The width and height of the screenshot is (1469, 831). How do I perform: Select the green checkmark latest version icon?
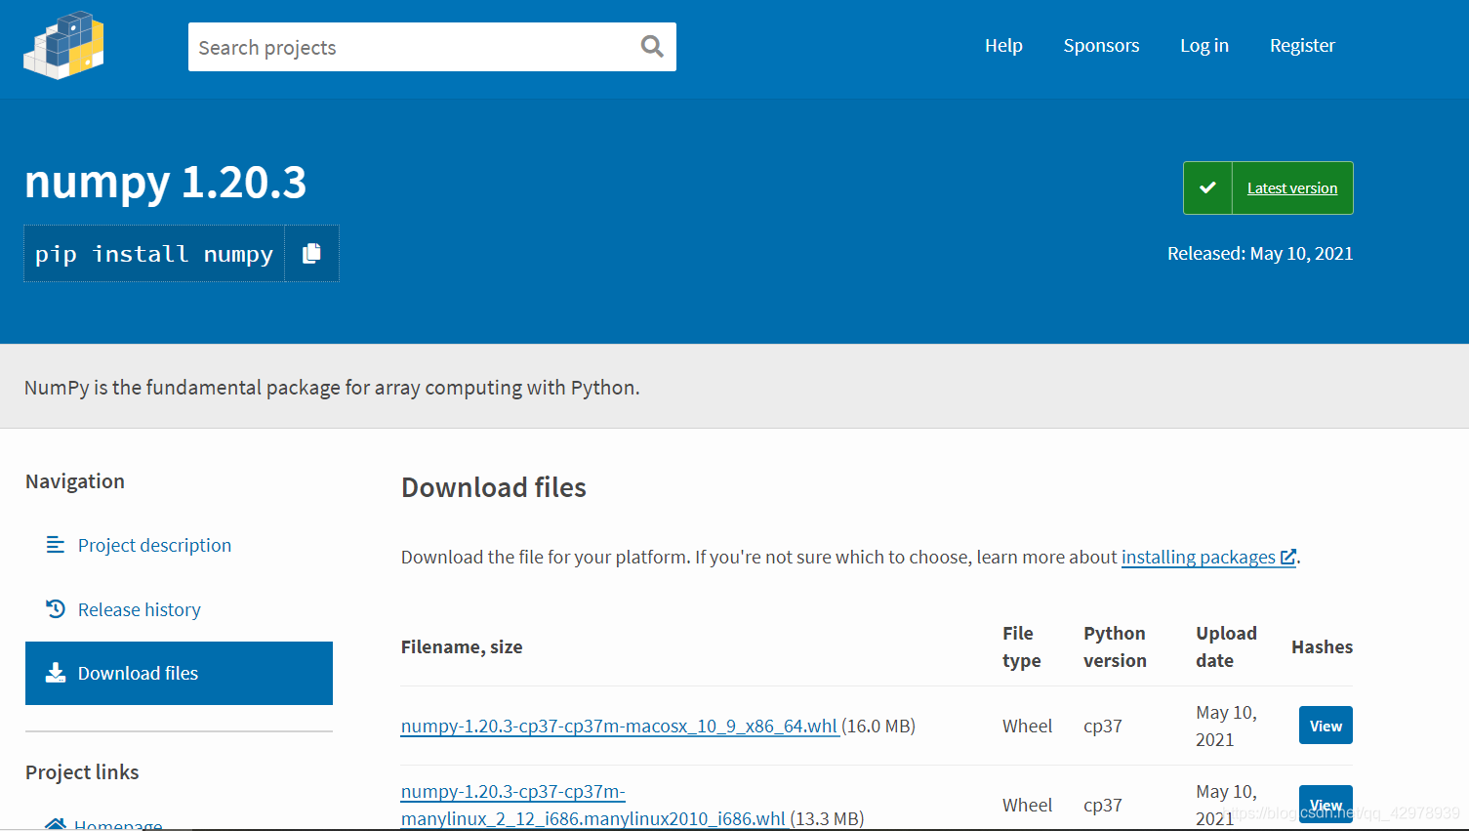pyautogui.click(x=1207, y=187)
